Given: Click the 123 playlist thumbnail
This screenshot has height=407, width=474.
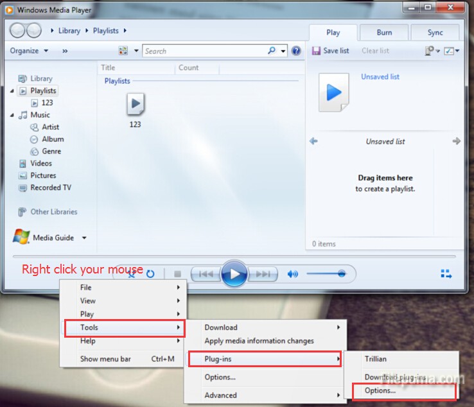Looking at the screenshot, I should point(136,103).
